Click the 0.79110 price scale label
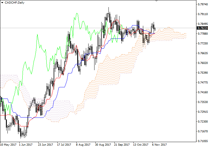 pyautogui.click(x=203, y=14)
